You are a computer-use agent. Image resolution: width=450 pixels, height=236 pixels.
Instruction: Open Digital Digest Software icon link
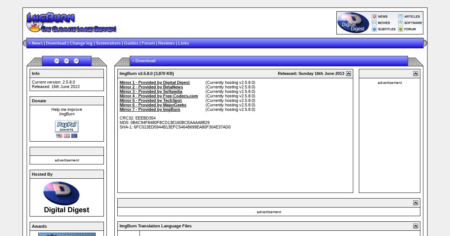tap(410, 23)
